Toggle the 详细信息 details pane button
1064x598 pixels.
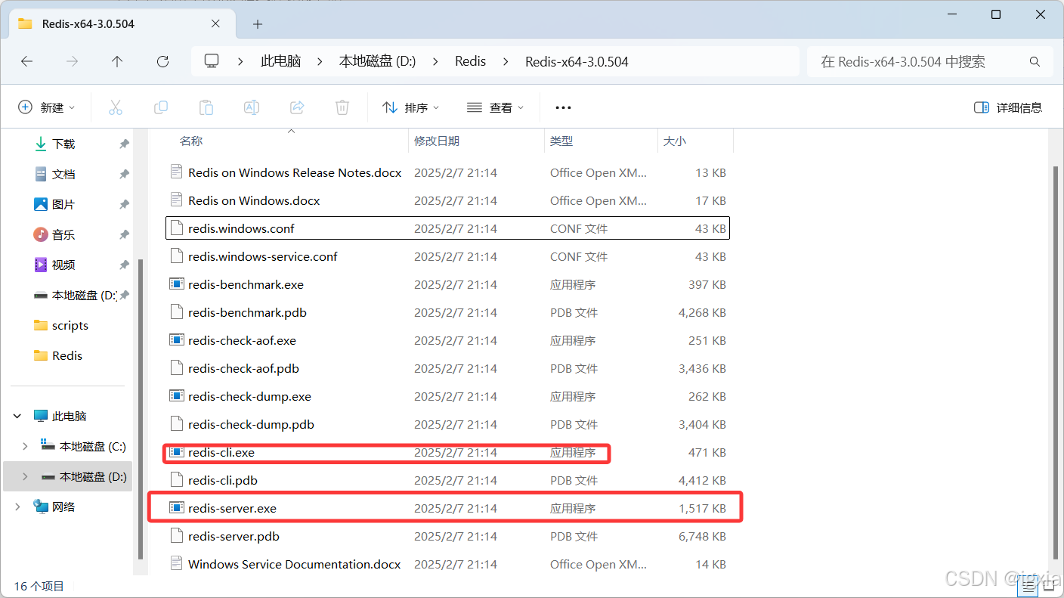coord(1008,107)
